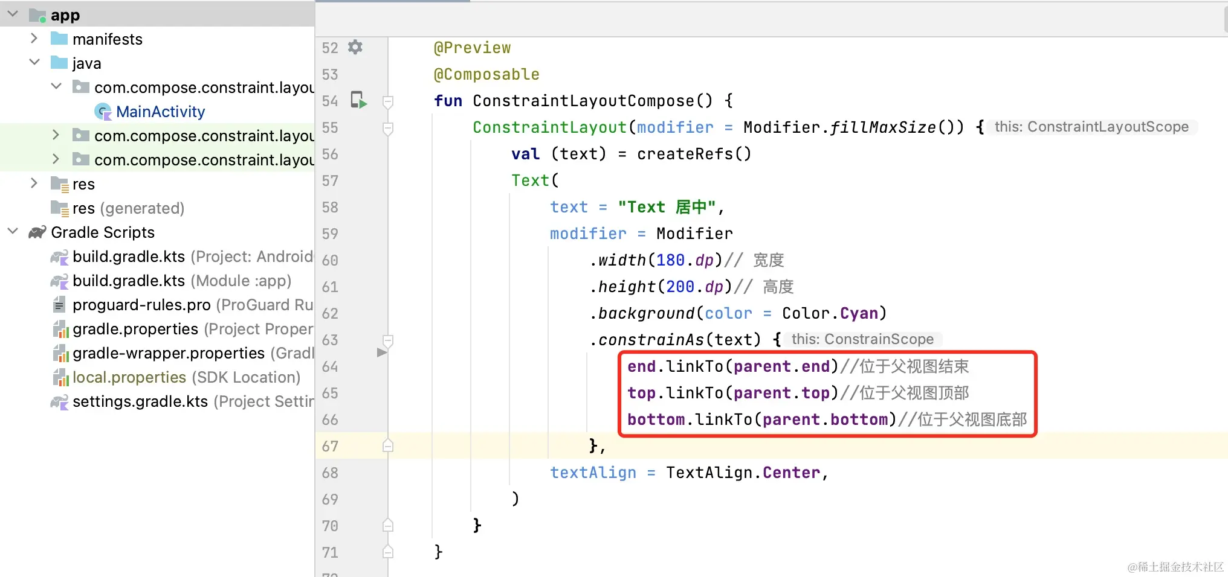This screenshot has width=1228, height=577.
Task: Click the gradle-wrapper.properties file icon
Action: tap(60, 353)
